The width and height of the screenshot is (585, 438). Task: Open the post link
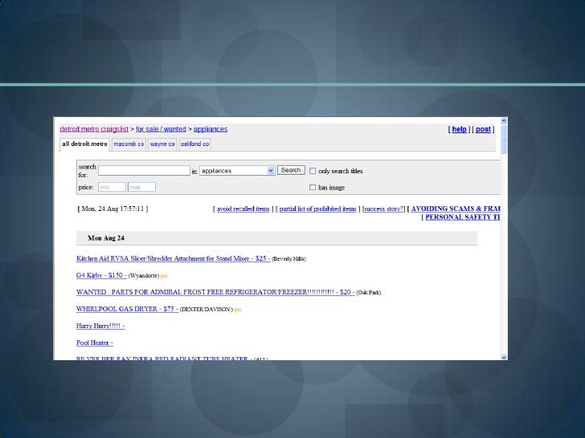483,129
